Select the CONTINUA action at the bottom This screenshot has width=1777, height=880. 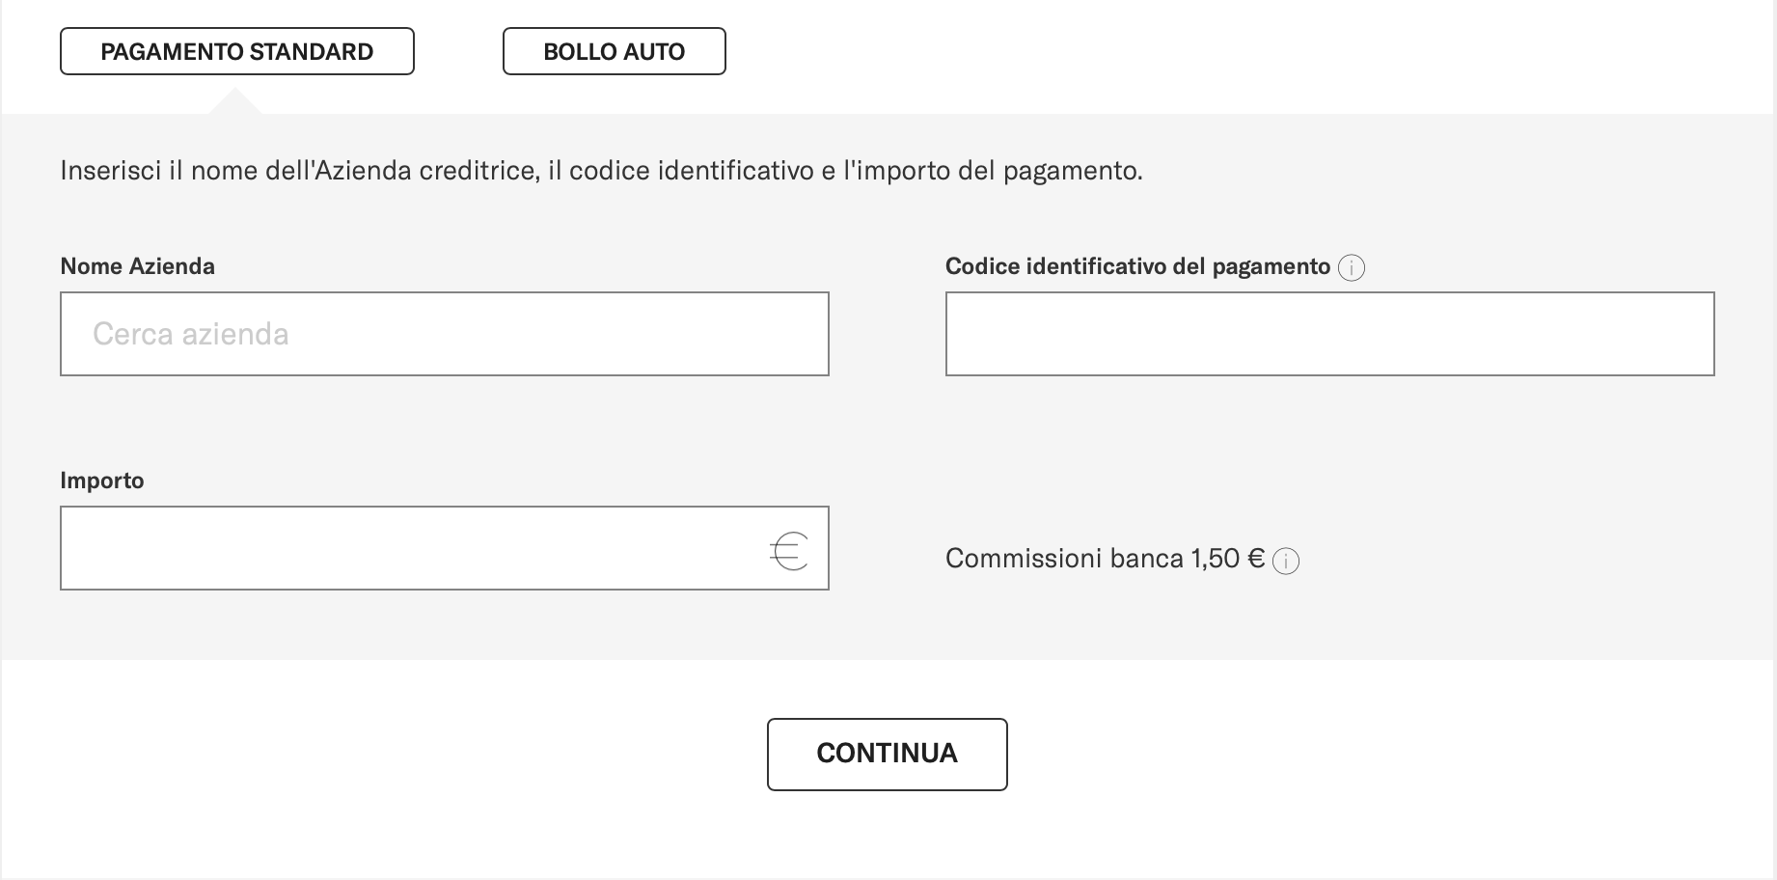pos(887,754)
